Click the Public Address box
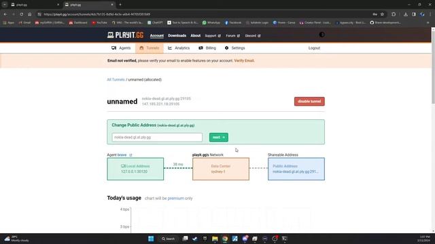This screenshot has height=244, width=435. pyautogui.click(x=296, y=169)
